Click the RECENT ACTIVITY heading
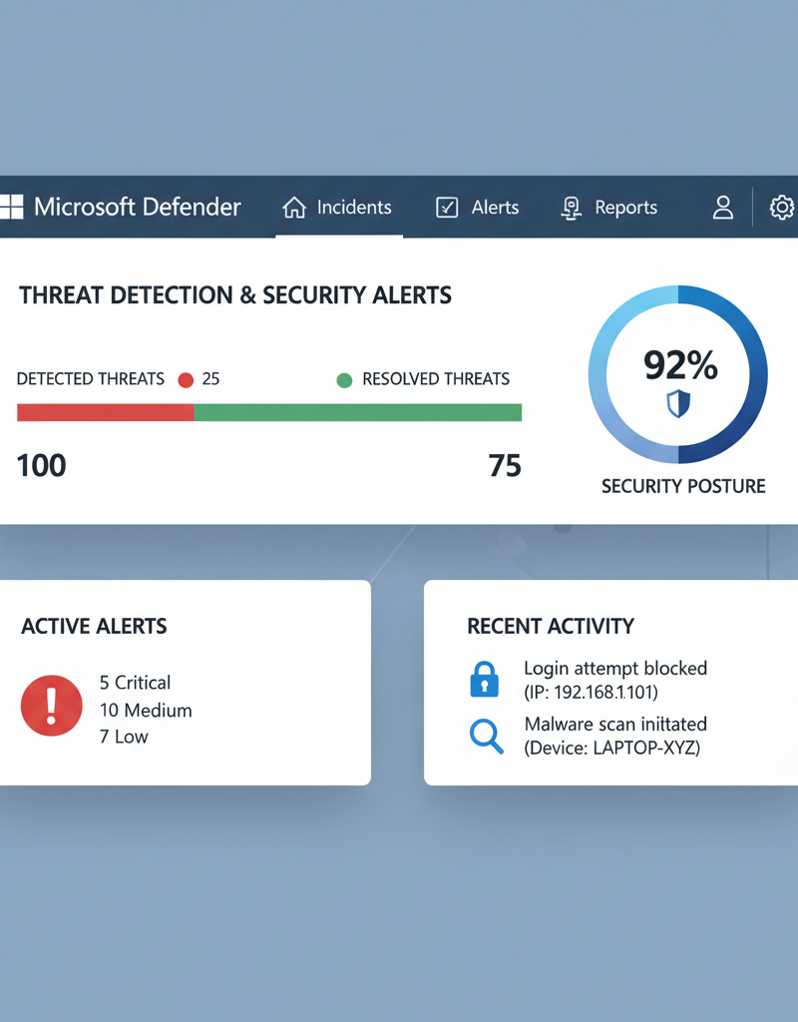Screen dimensions: 798x1022 [551, 627]
